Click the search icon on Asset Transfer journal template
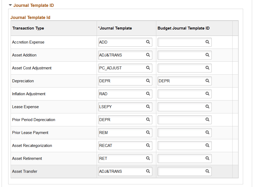 point(148,171)
